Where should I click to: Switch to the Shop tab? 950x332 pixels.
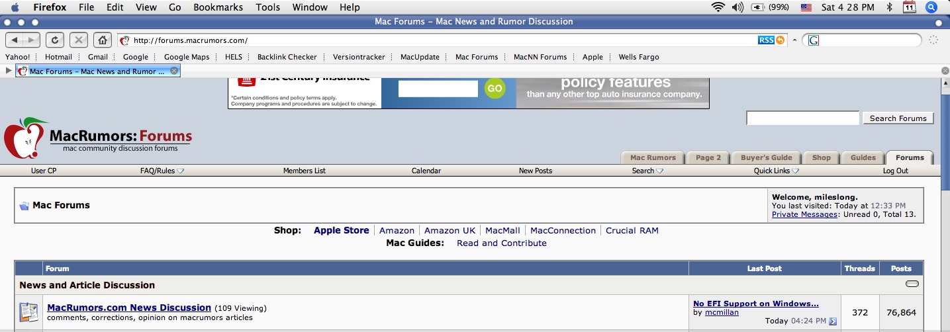[x=821, y=157]
